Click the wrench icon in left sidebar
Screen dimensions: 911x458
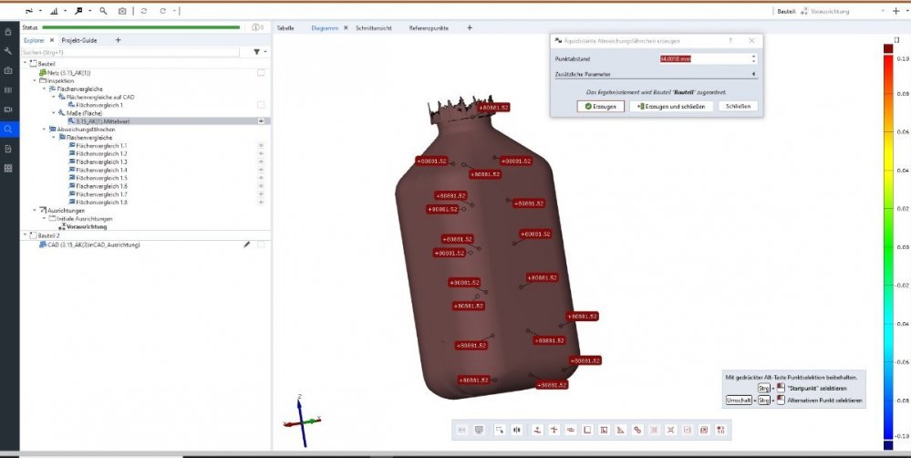(8, 51)
